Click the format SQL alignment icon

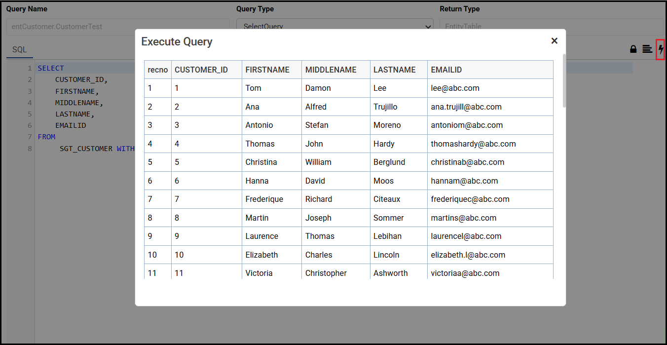coord(647,49)
